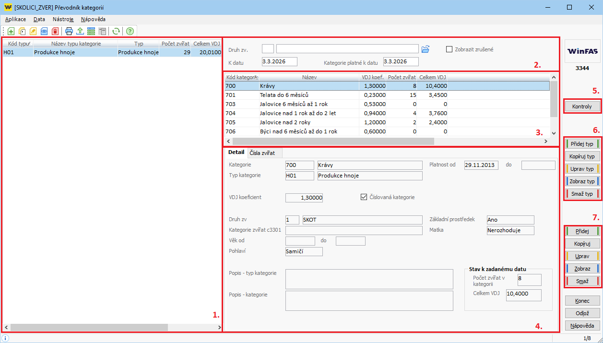
Task: Click the blue eye view record icon
Action: point(44,31)
